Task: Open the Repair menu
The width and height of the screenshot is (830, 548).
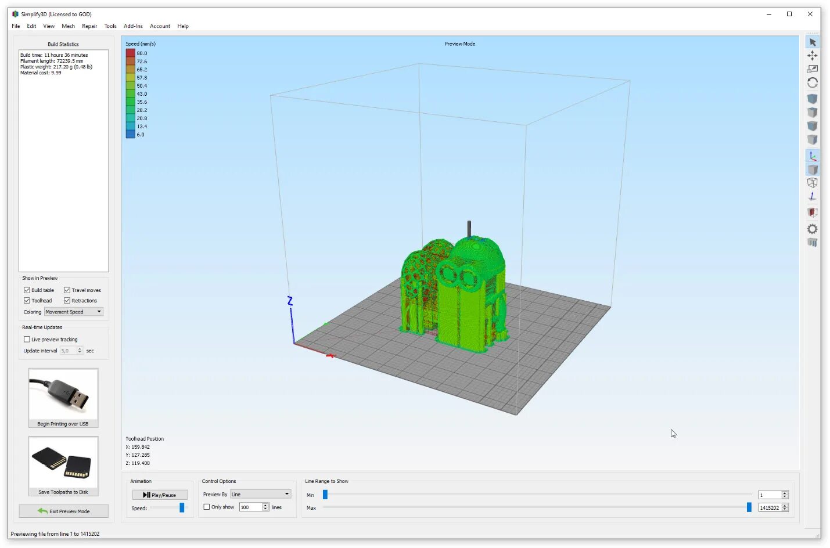Action: click(89, 26)
